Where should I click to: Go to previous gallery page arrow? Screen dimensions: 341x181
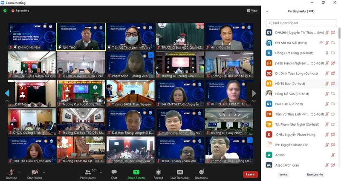(x=7, y=93)
